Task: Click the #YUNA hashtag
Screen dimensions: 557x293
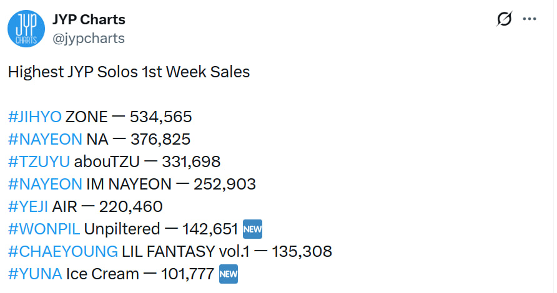Action: coord(34,274)
